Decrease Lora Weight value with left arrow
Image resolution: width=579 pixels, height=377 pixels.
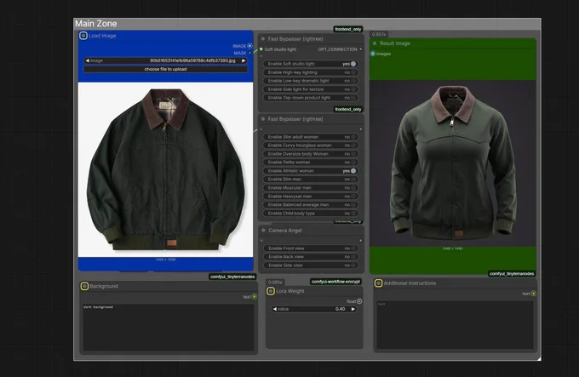(x=275, y=309)
